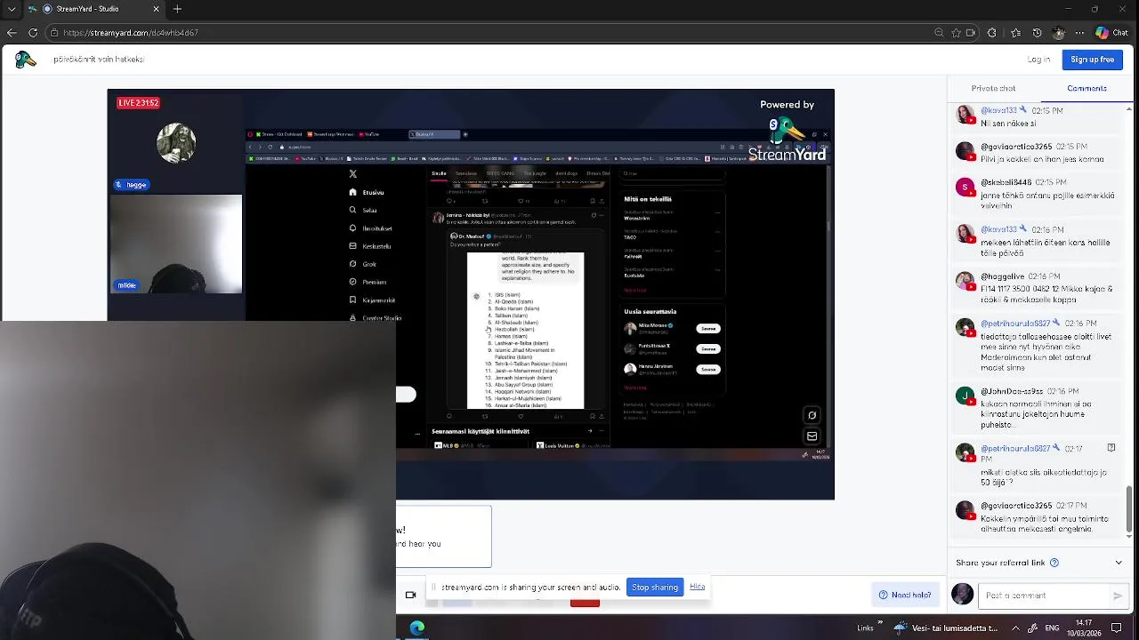Viewport: 1139px width, 640px height.
Task: Click the X logo in shared screen
Action: [353, 174]
